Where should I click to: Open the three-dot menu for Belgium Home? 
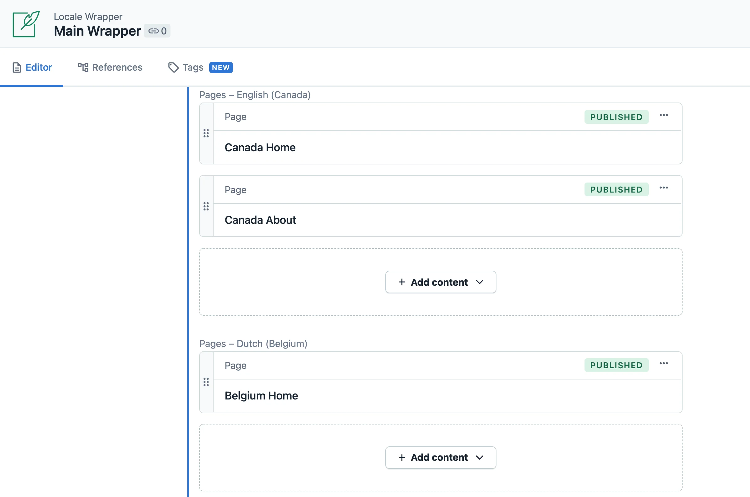[664, 363]
